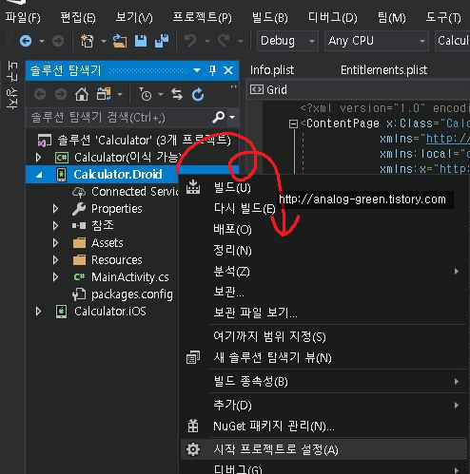Pin the Solution Explorer panel
This screenshot has height=474, width=470.
(212, 70)
